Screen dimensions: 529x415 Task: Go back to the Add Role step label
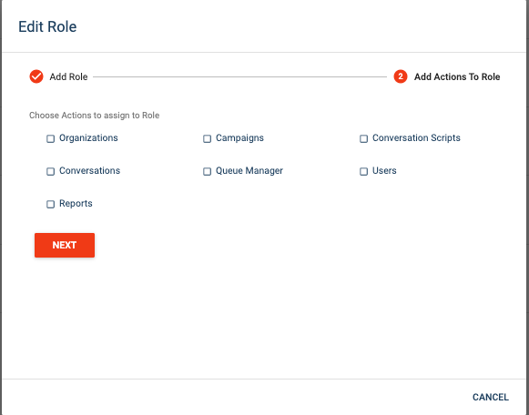pos(68,76)
